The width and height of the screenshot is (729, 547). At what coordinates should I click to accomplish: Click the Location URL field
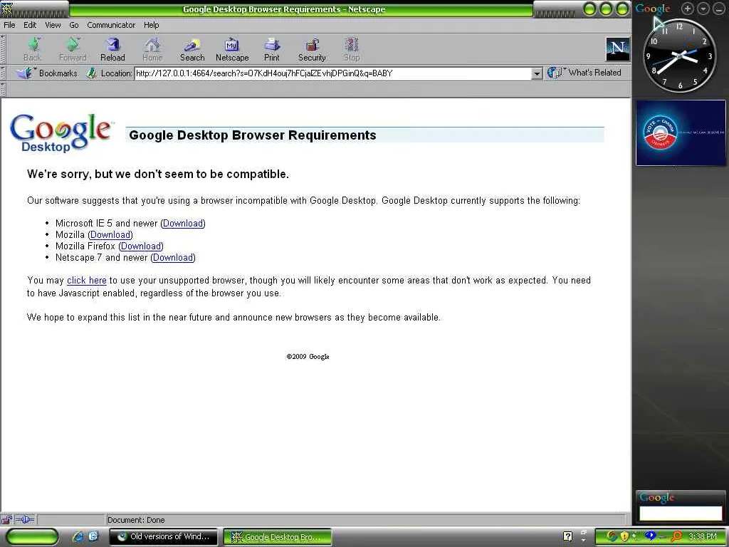pos(333,73)
